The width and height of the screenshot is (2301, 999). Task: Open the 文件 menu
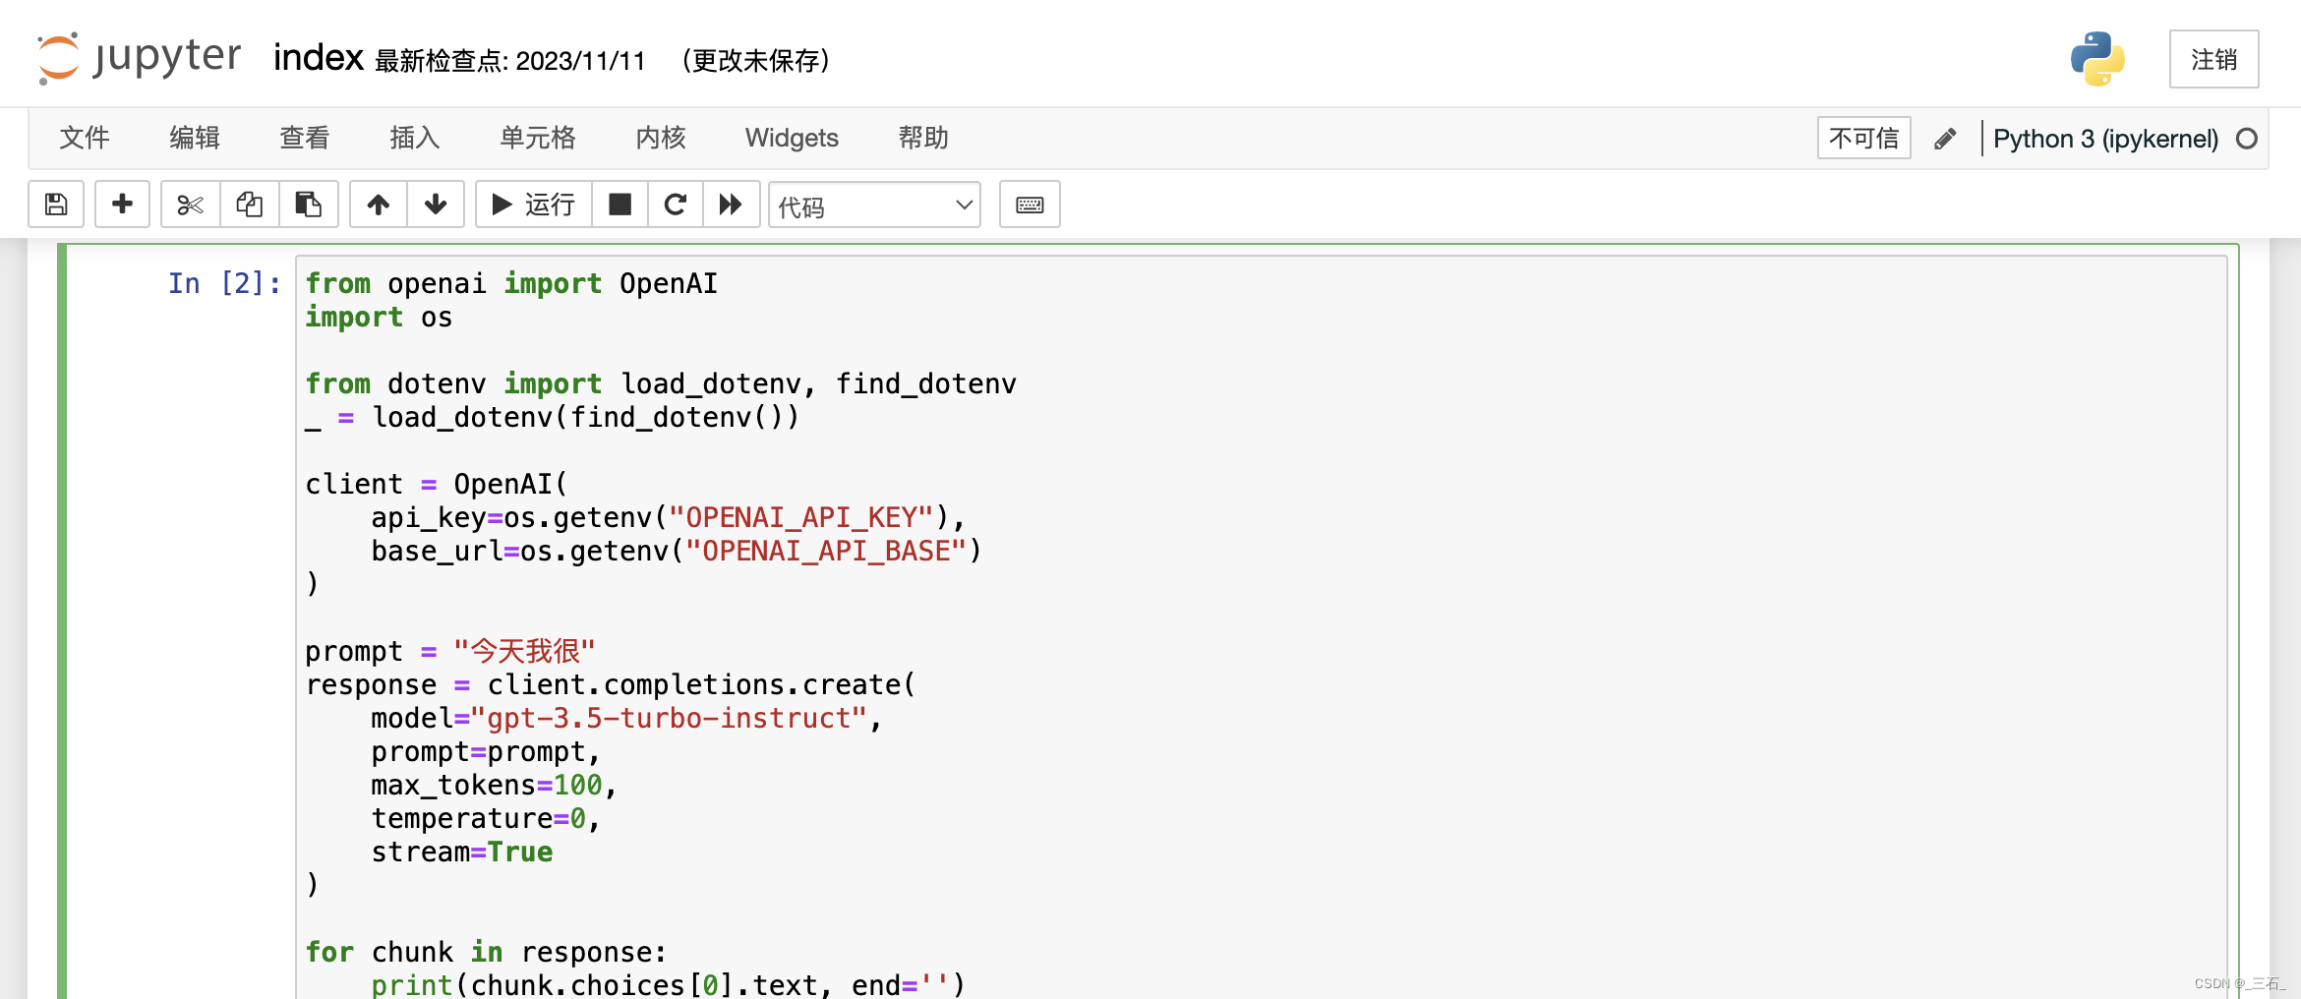tap(85, 138)
